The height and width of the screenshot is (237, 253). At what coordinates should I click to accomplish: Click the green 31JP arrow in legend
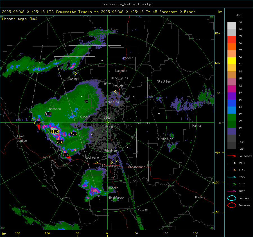click(232, 184)
